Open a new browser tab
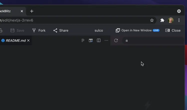The width and height of the screenshot is (187, 110). (x=32, y=11)
